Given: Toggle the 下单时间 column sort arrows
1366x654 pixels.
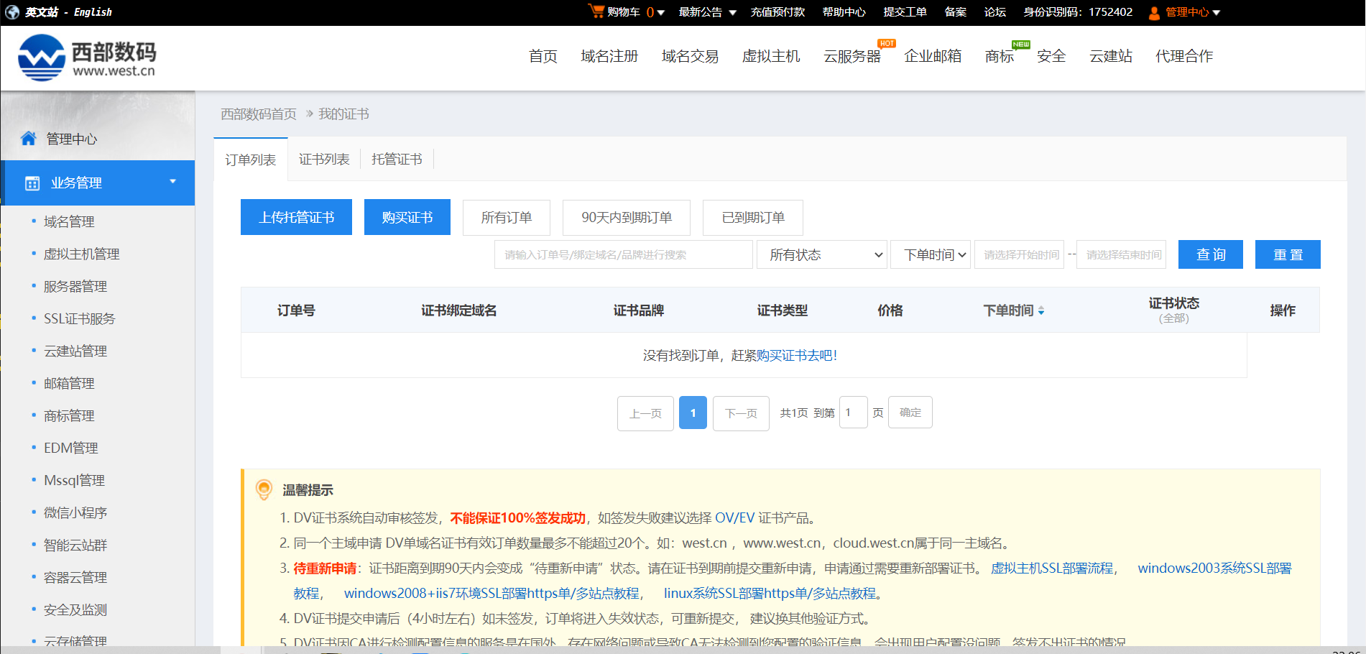Looking at the screenshot, I should click(1040, 310).
